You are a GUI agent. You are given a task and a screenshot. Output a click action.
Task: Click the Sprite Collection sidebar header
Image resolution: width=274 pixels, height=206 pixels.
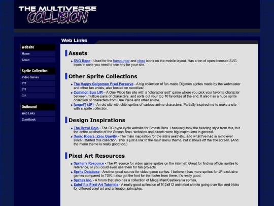click(38, 71)
